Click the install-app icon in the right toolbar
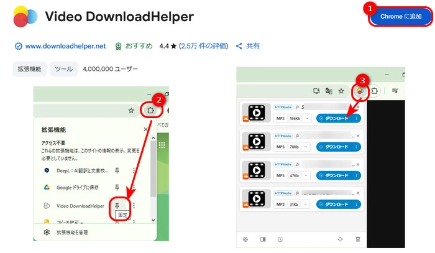 tap(316, 91)
